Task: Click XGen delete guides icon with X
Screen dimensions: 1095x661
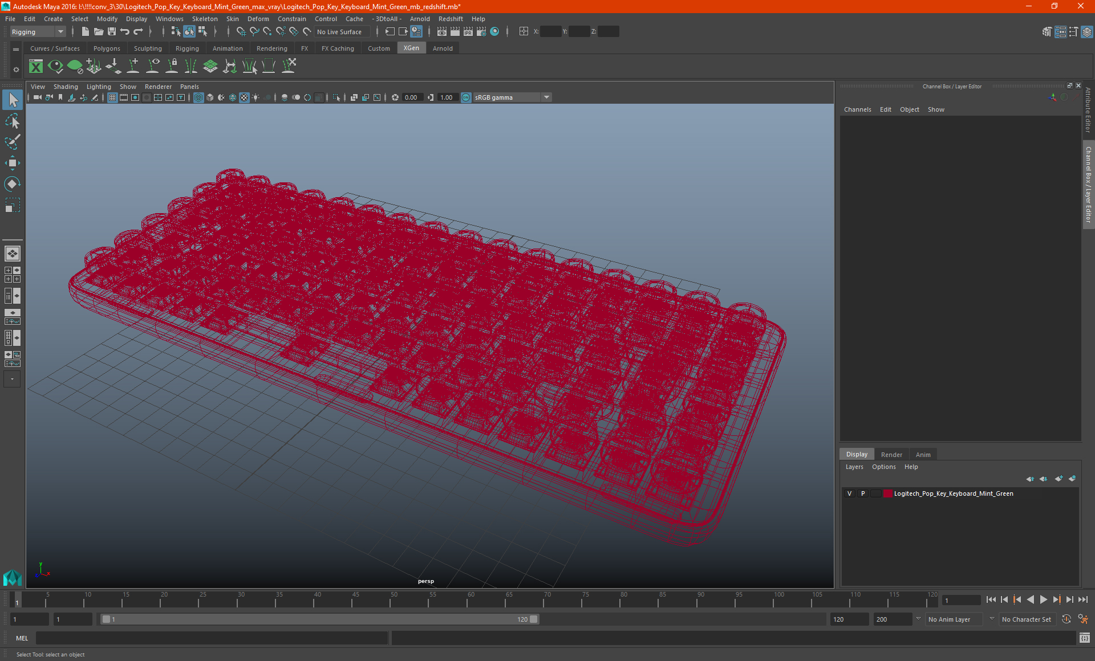Action: click(x=289, y=67)
